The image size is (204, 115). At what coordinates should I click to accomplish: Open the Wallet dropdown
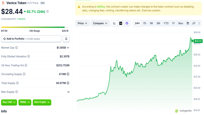point(25,102)
